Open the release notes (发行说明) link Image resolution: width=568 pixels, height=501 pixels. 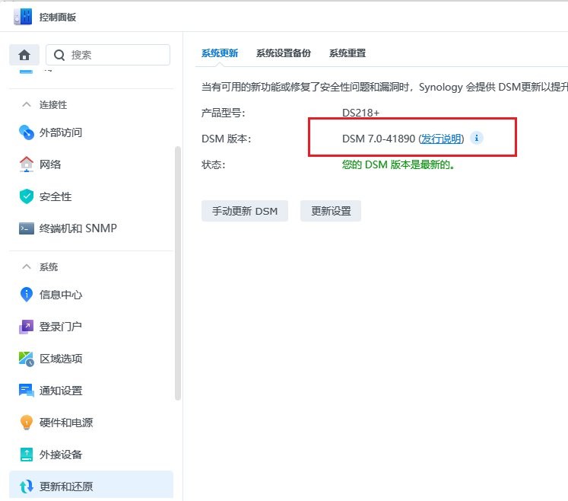(x=441, y=139)
